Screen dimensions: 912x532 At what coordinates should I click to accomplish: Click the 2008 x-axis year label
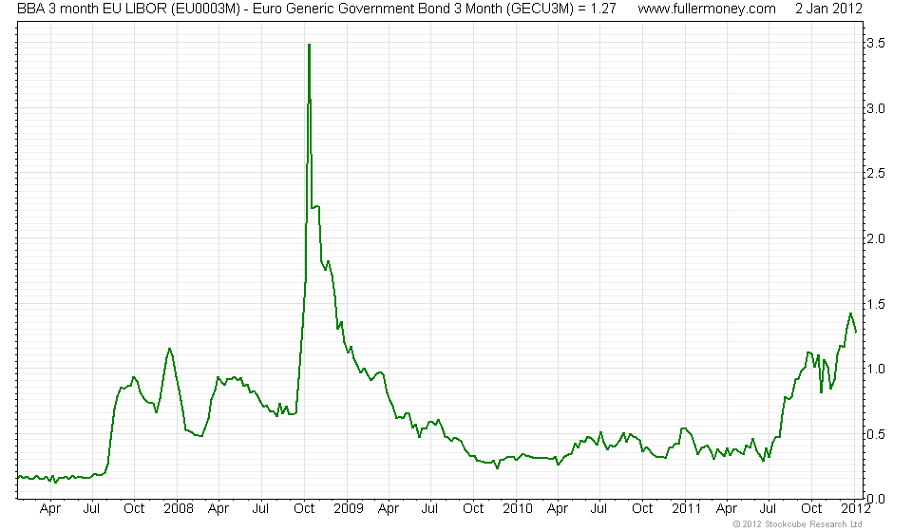tap(179, 509)
